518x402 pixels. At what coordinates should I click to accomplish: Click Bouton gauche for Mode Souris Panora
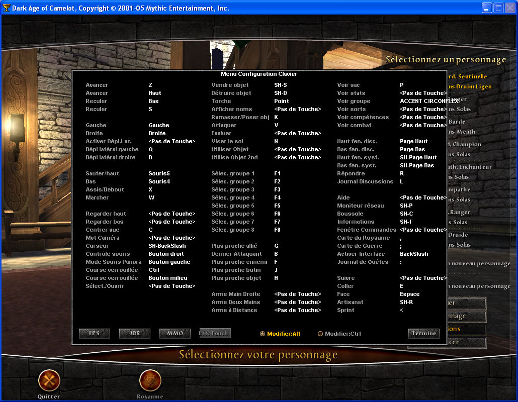169,262
